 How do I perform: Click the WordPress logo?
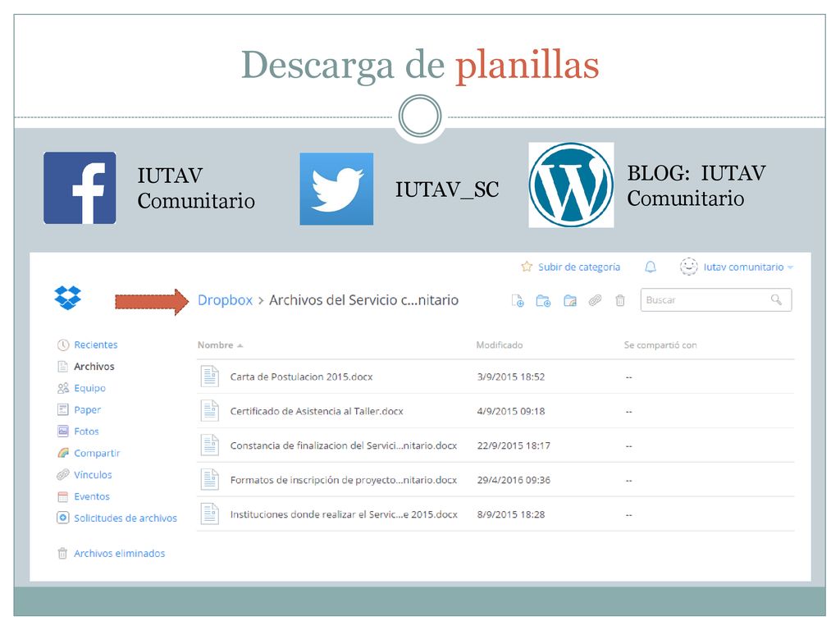pos(571,185)
